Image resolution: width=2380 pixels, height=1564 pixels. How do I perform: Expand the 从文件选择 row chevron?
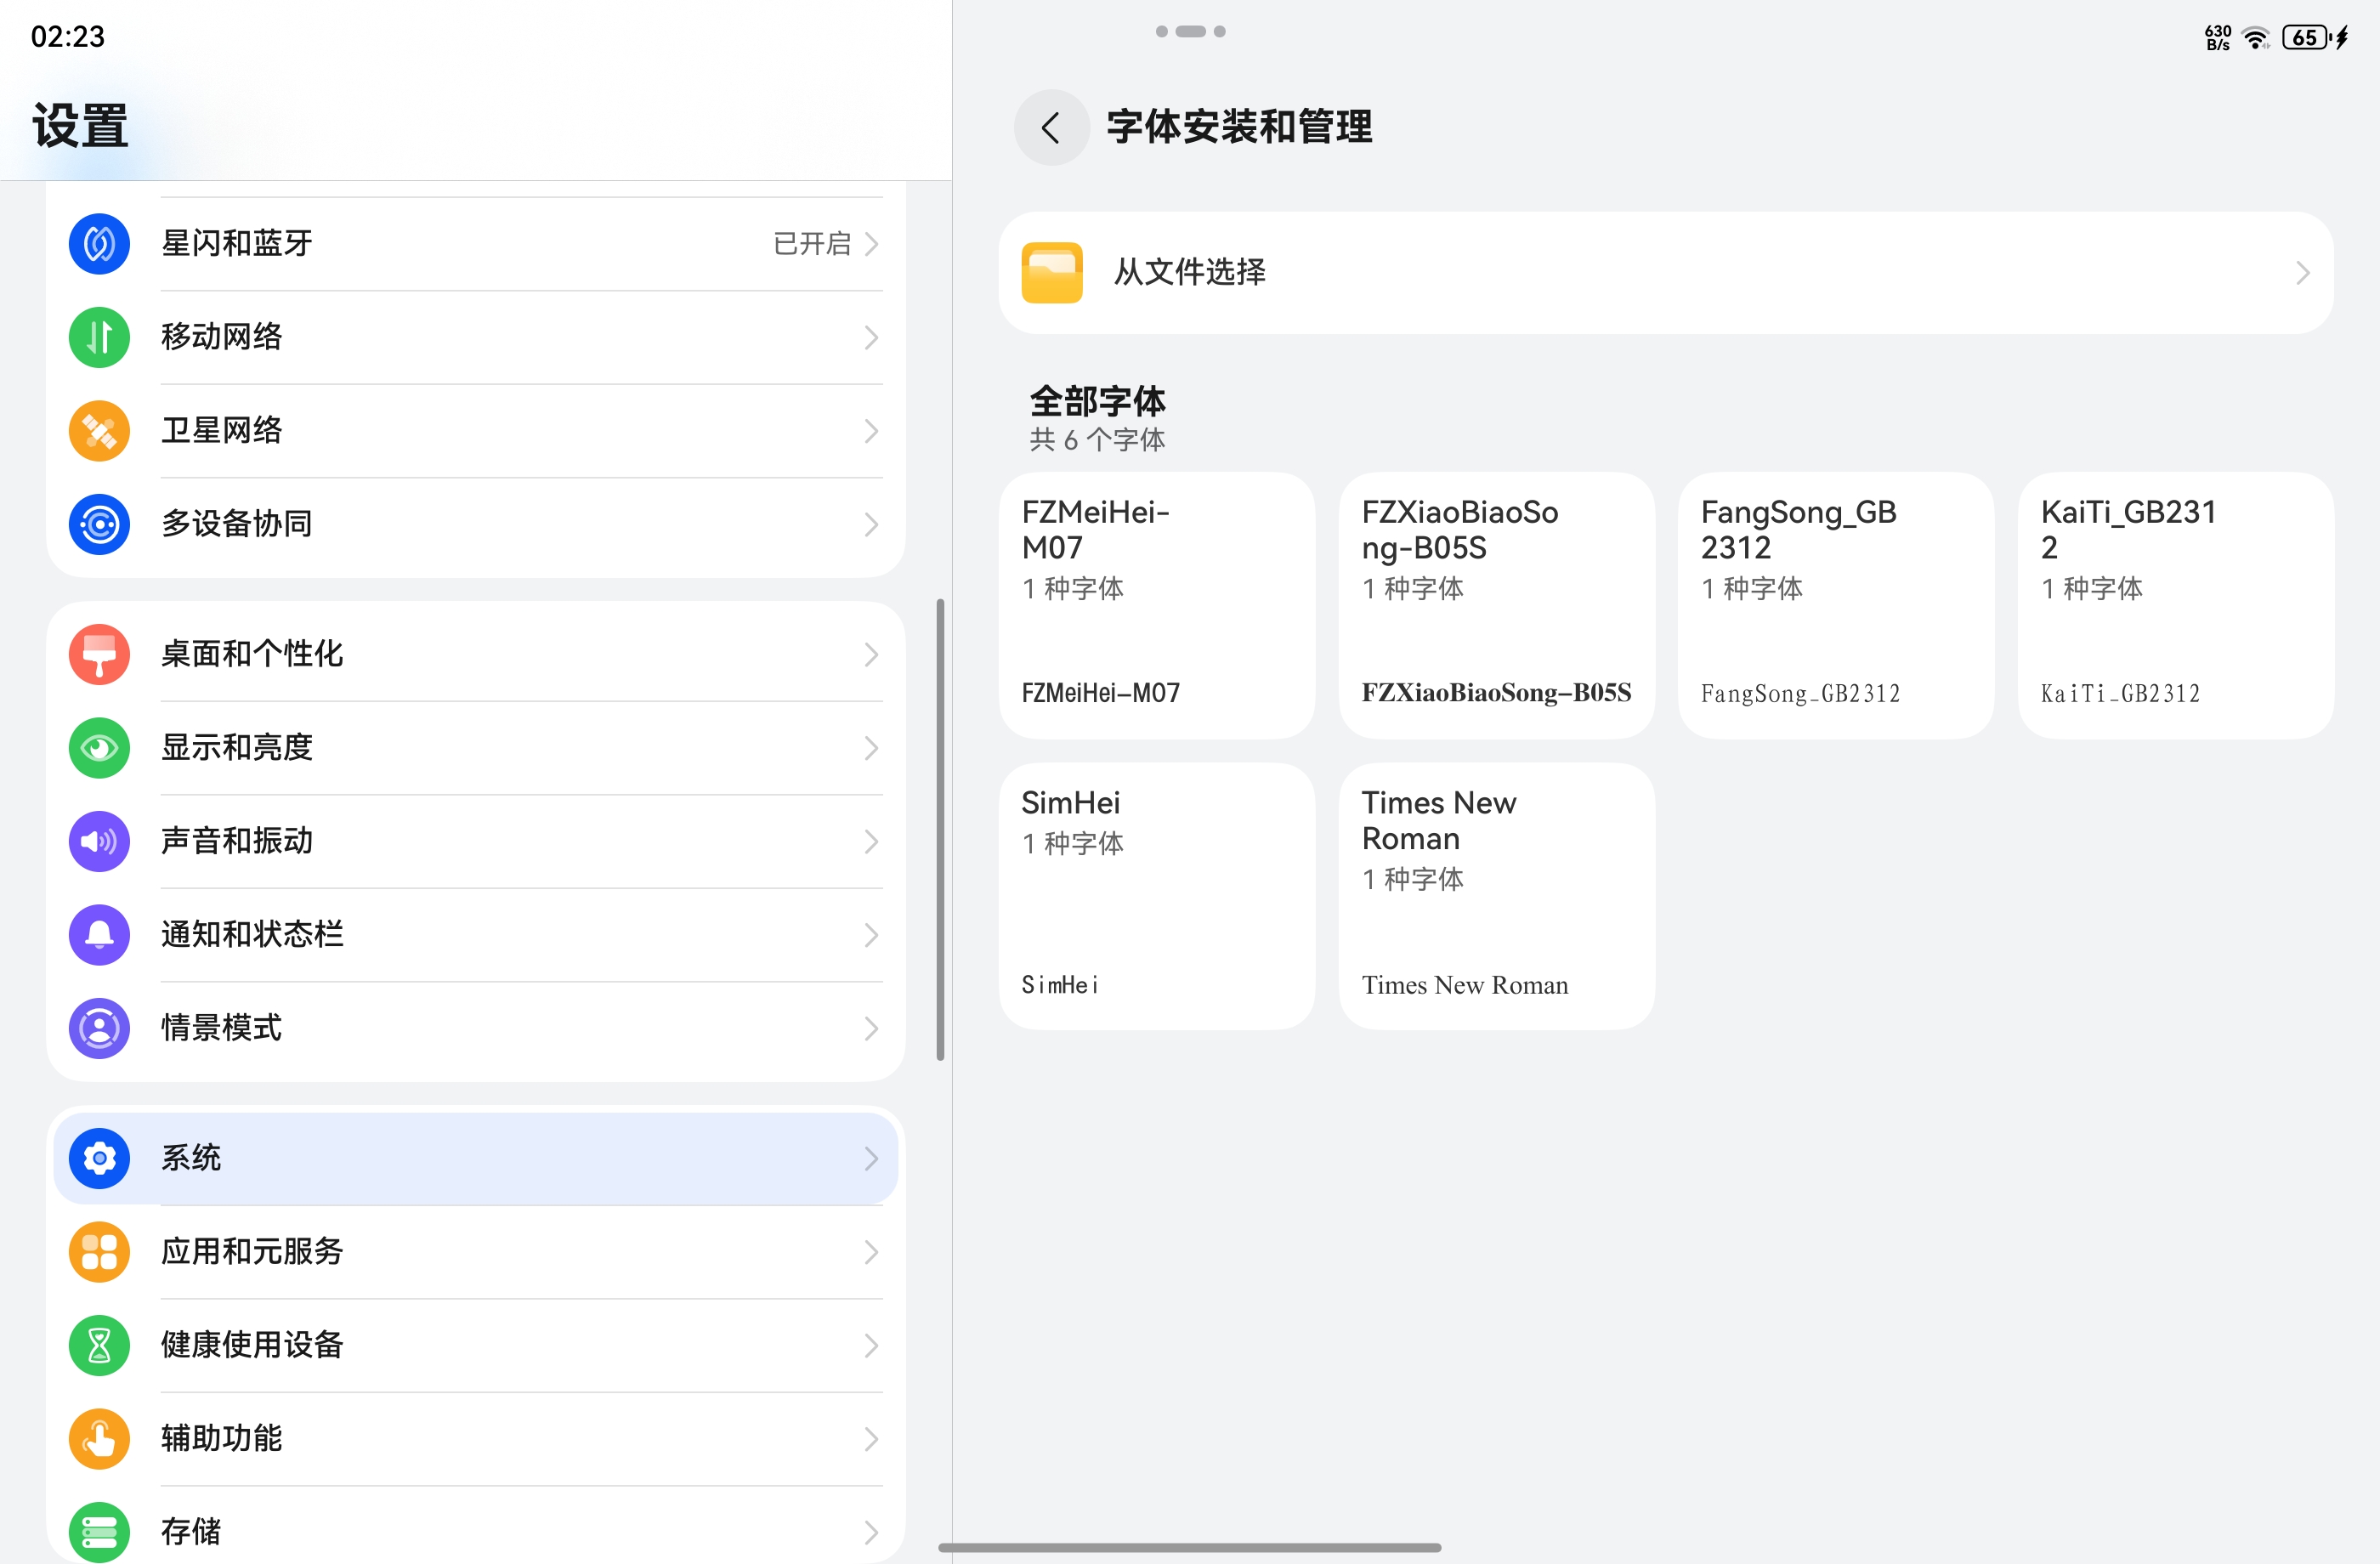tap(2302, 273)
